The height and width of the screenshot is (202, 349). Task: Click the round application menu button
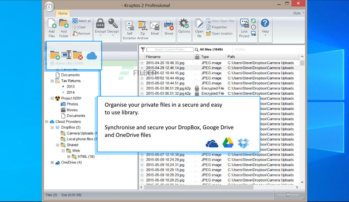click(x=49, y=6)
